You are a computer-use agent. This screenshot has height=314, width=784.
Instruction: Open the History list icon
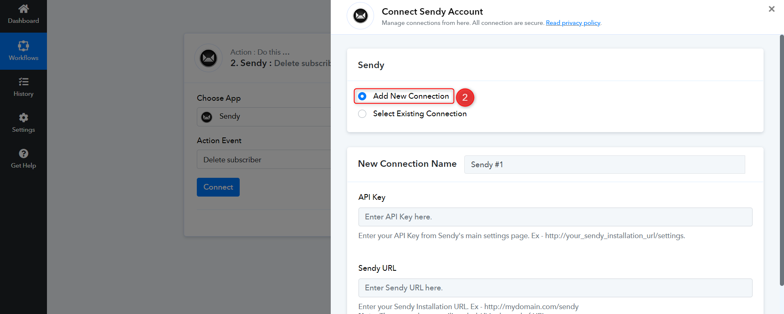click(24, 82)
